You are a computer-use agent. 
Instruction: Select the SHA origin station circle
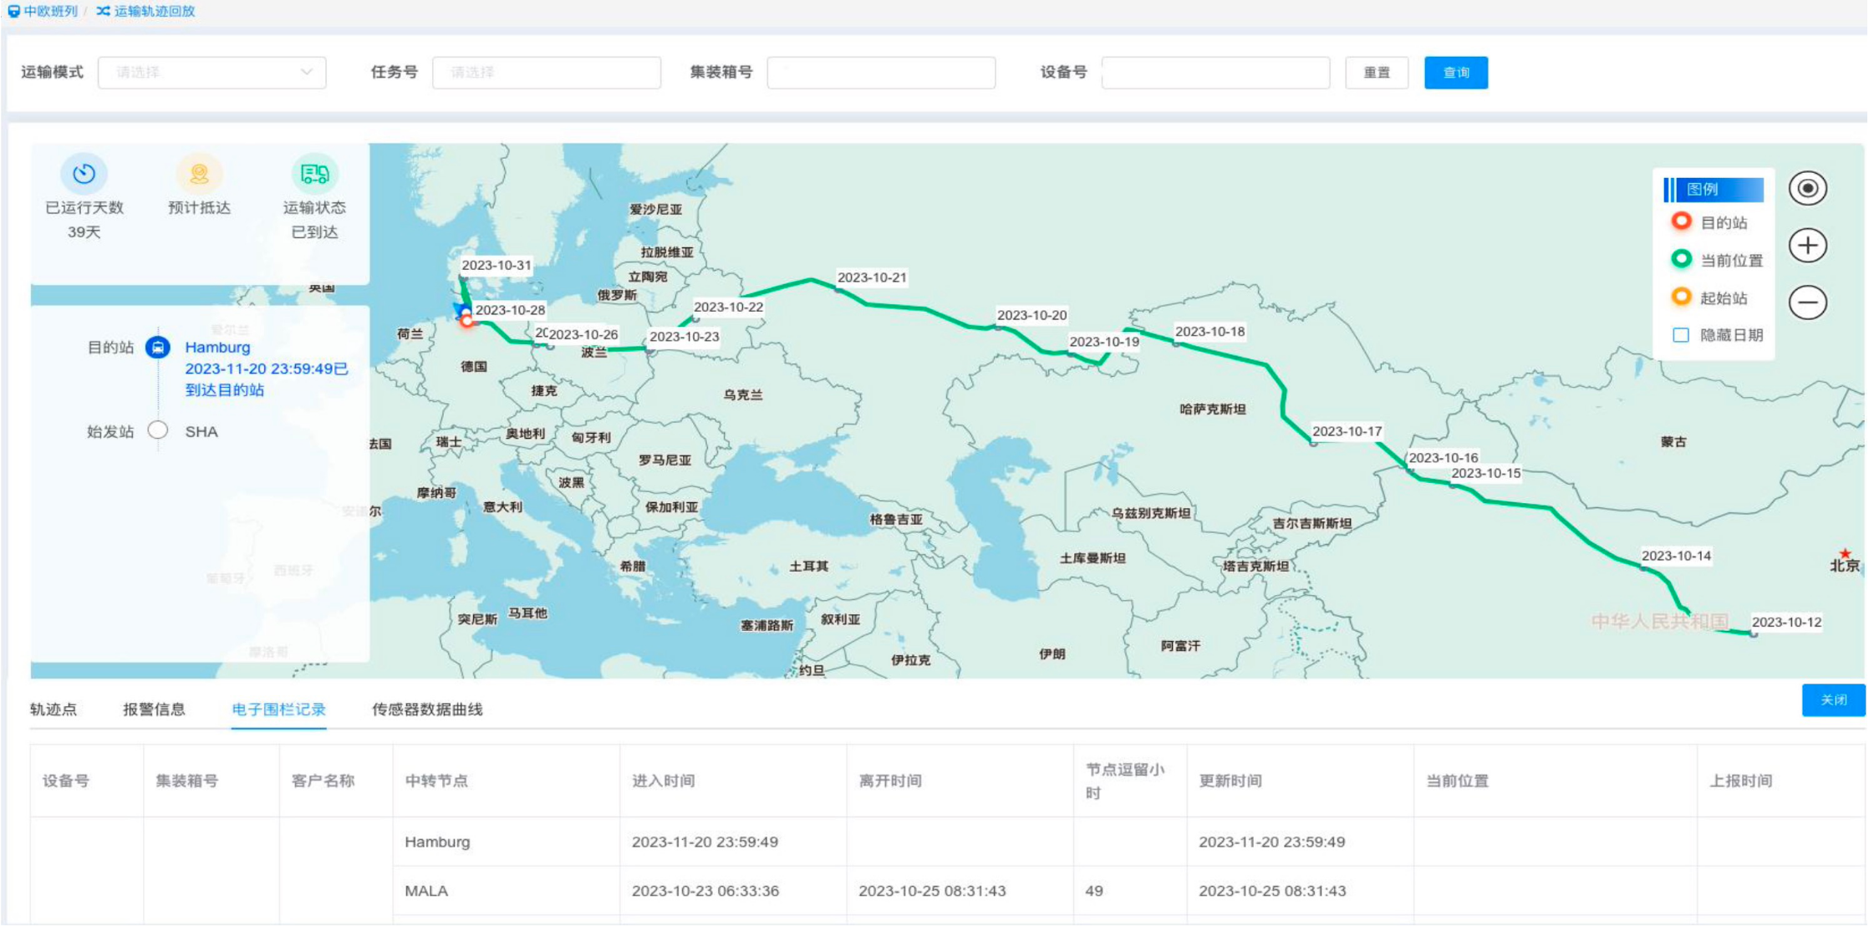[x=158, y=430]
